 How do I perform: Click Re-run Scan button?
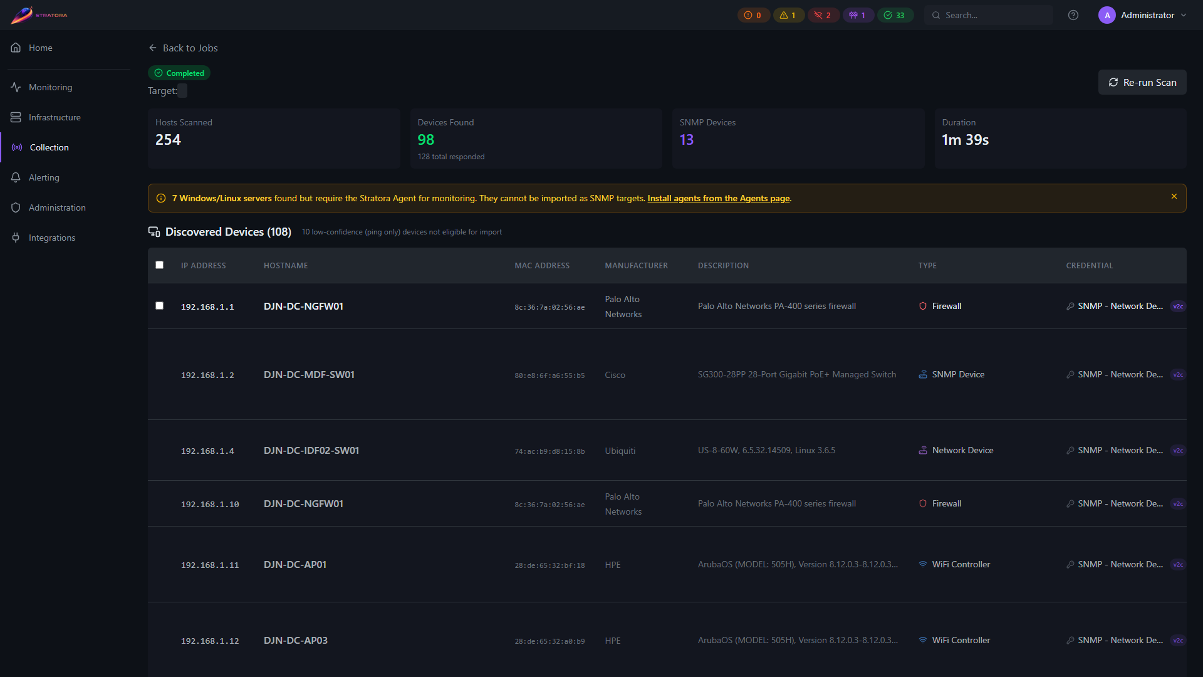[1142, 82]
